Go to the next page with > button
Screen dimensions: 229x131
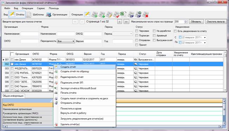tap(120, 22)
